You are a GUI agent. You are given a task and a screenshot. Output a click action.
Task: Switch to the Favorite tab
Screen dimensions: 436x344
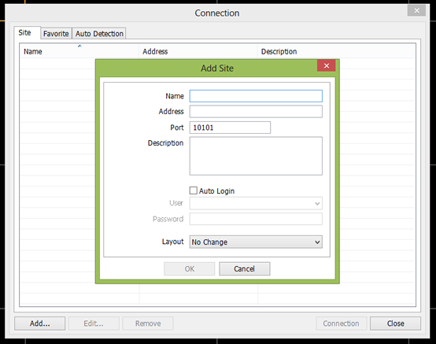56,34
